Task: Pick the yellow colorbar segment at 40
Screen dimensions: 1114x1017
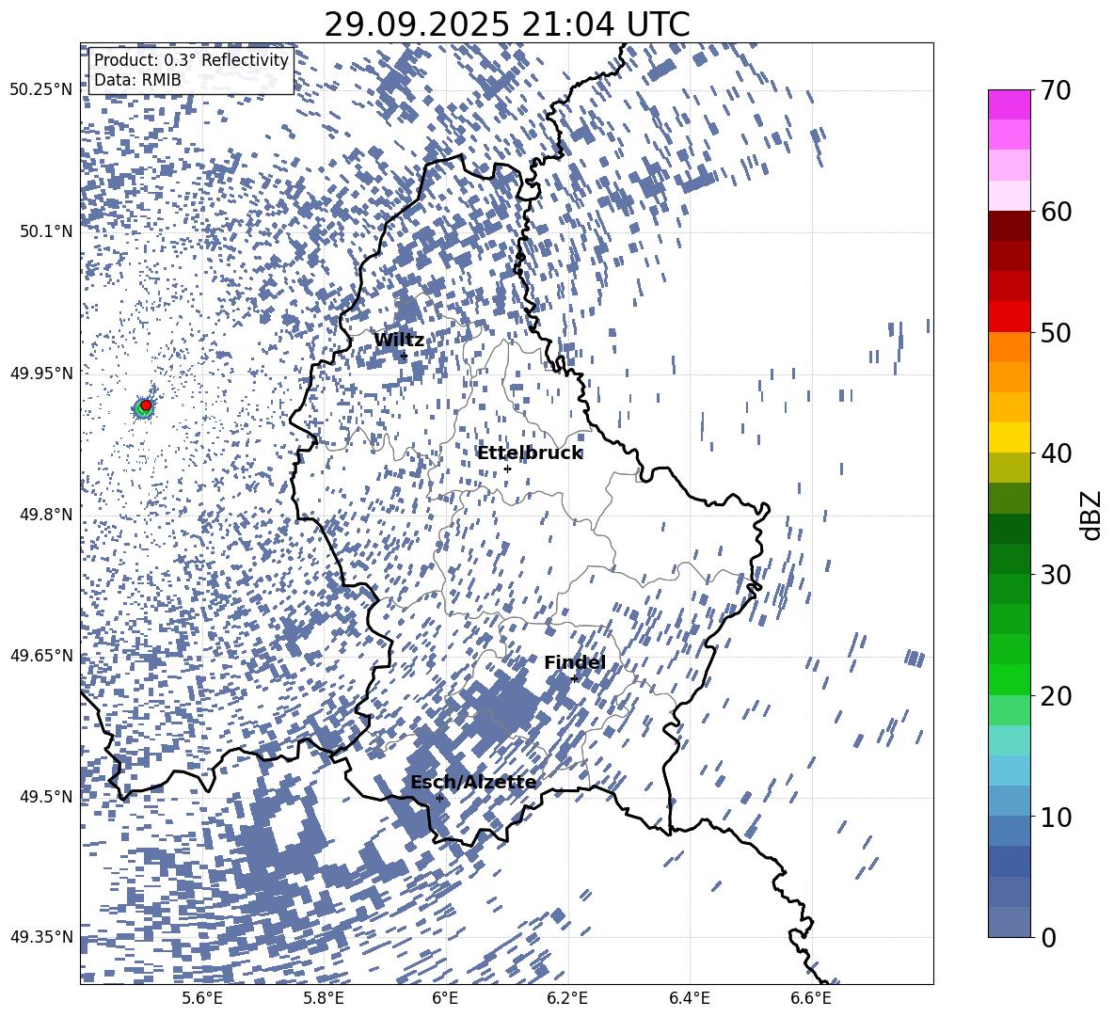Action: tap(1010, 437)
